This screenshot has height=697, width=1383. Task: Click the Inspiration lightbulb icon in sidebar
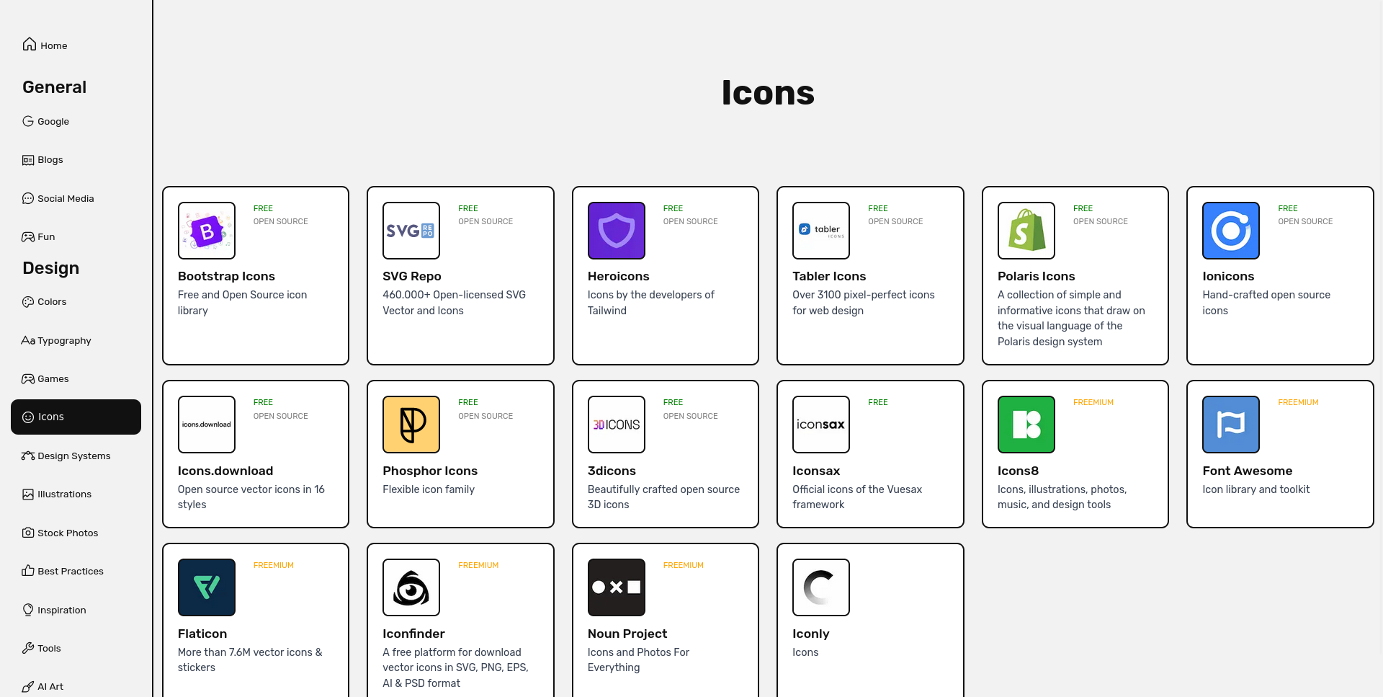coord(28,610)
